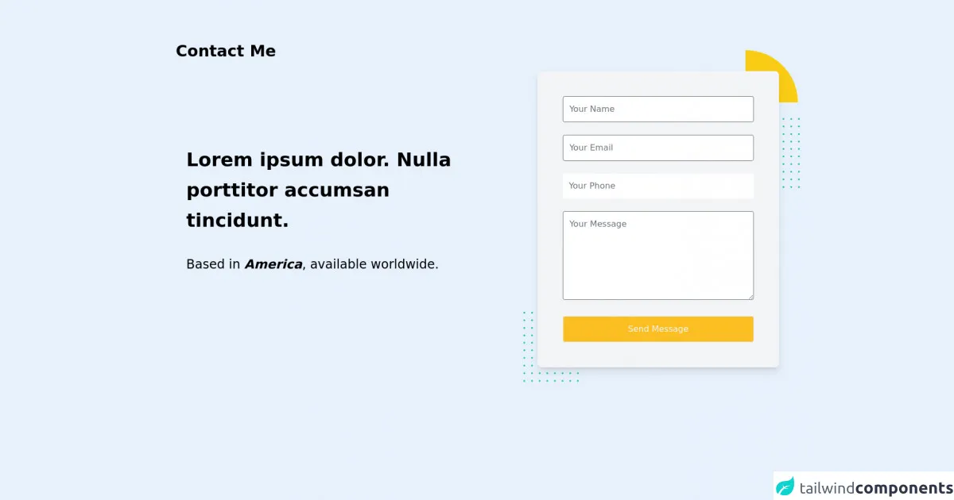Click the bold italic word America
The height and width of the screenshot is (500, 954).
click(x=273, y=264)
